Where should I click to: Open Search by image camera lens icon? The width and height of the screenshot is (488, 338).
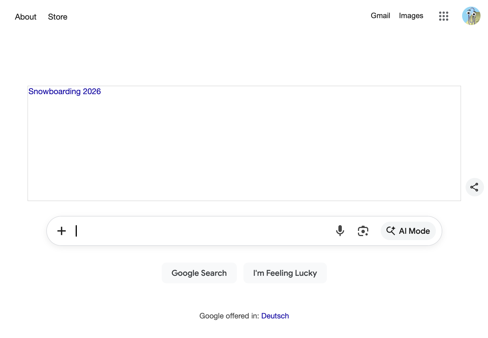point(363,231)
